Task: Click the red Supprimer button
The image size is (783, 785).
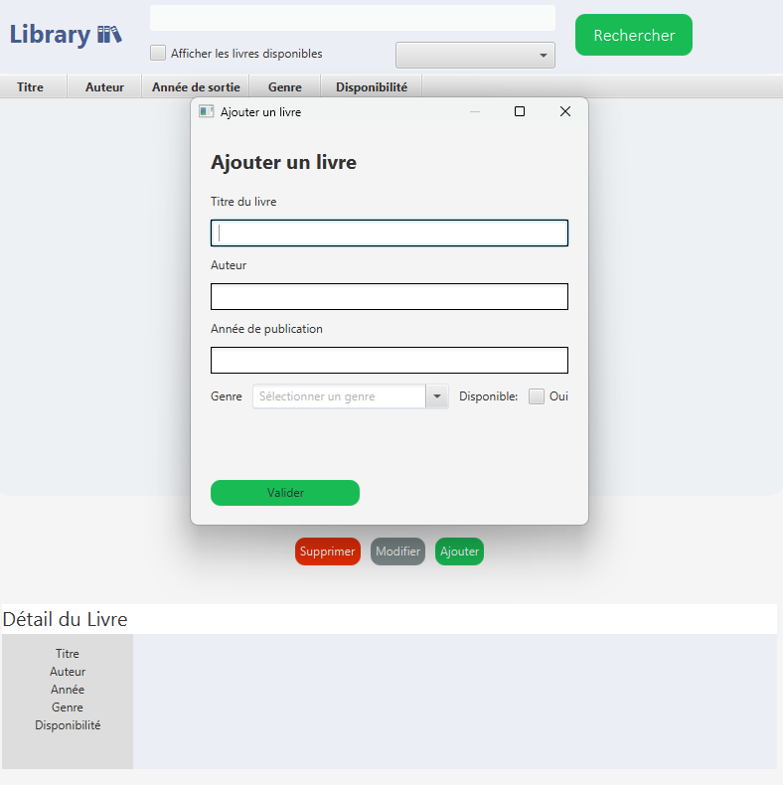Action: point(328,551)
